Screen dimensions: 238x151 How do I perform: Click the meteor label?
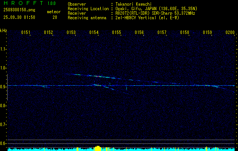54,12
